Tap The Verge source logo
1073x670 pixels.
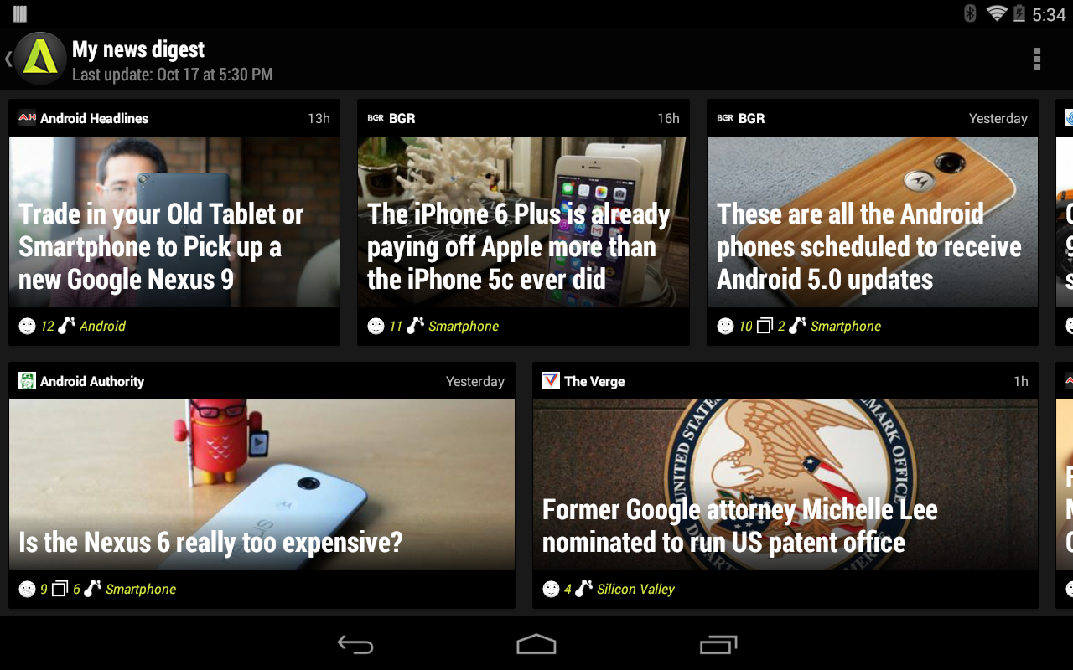[x=551, y=381]
